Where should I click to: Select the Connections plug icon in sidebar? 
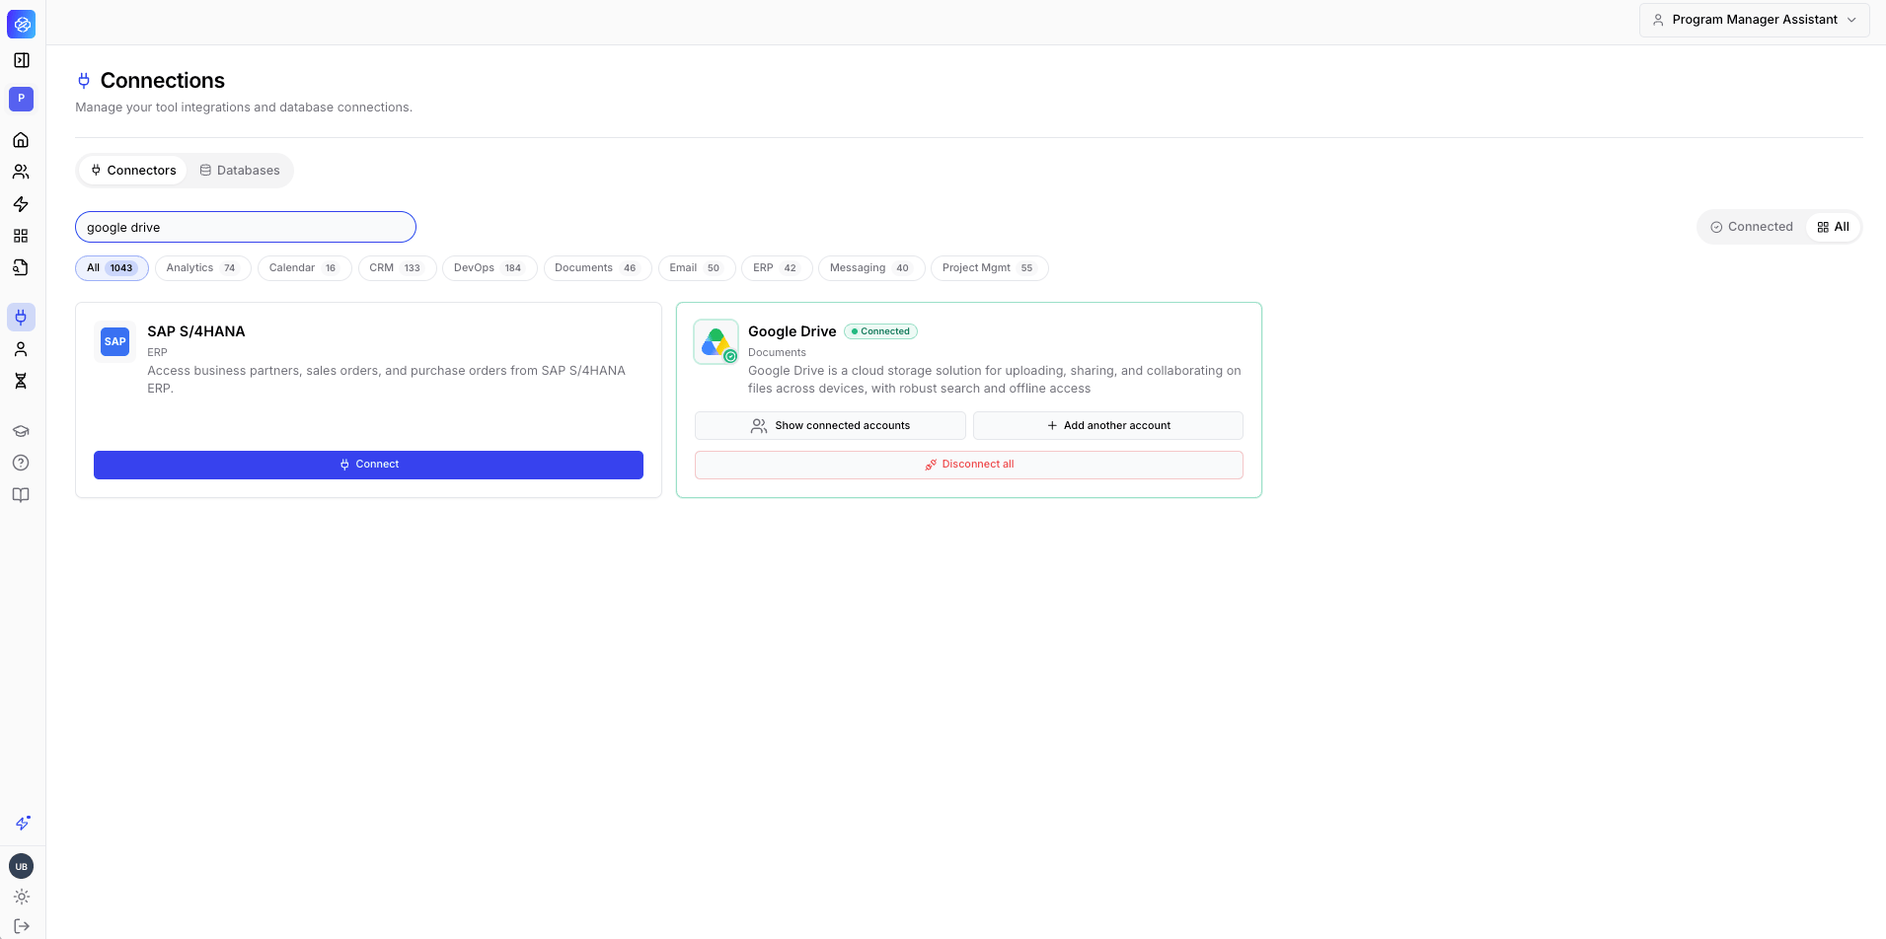click(21, 317)
